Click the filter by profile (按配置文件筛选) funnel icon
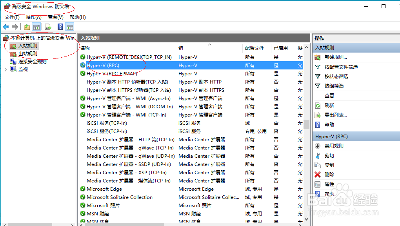 pos(318,67)
